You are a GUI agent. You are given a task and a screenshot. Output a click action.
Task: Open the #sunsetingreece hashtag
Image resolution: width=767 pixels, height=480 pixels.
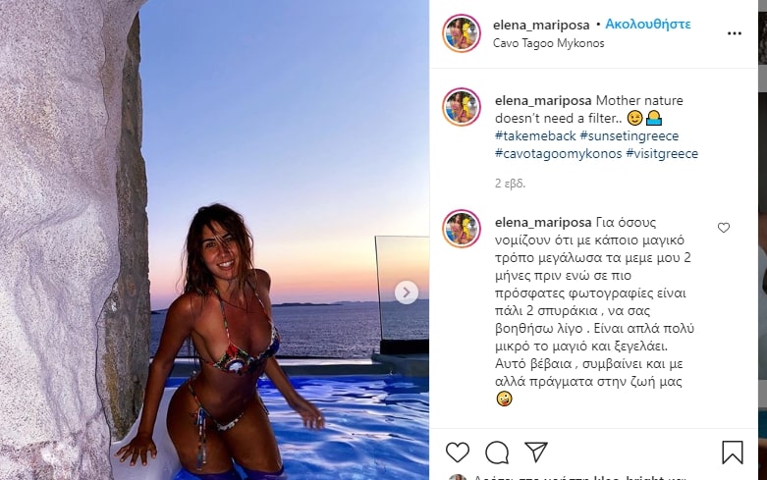point(630,135)
